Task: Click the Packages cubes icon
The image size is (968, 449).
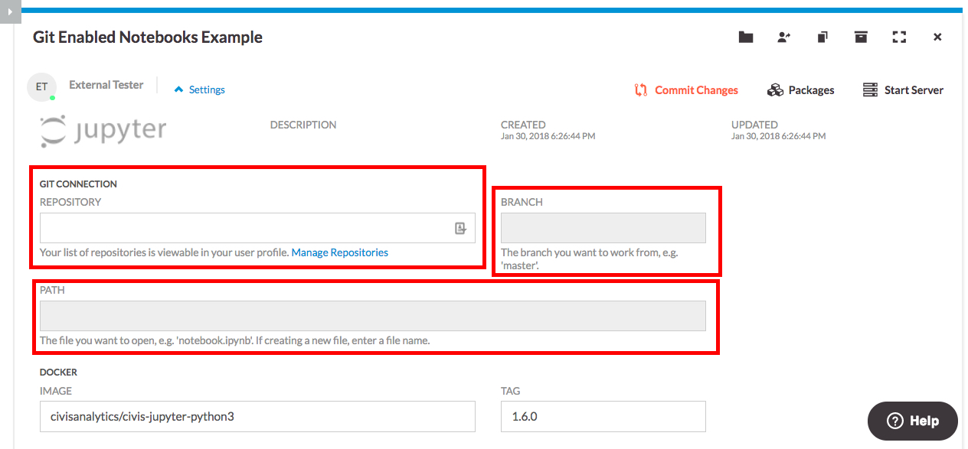Action: pyautogui.click(x=775, y=90)
